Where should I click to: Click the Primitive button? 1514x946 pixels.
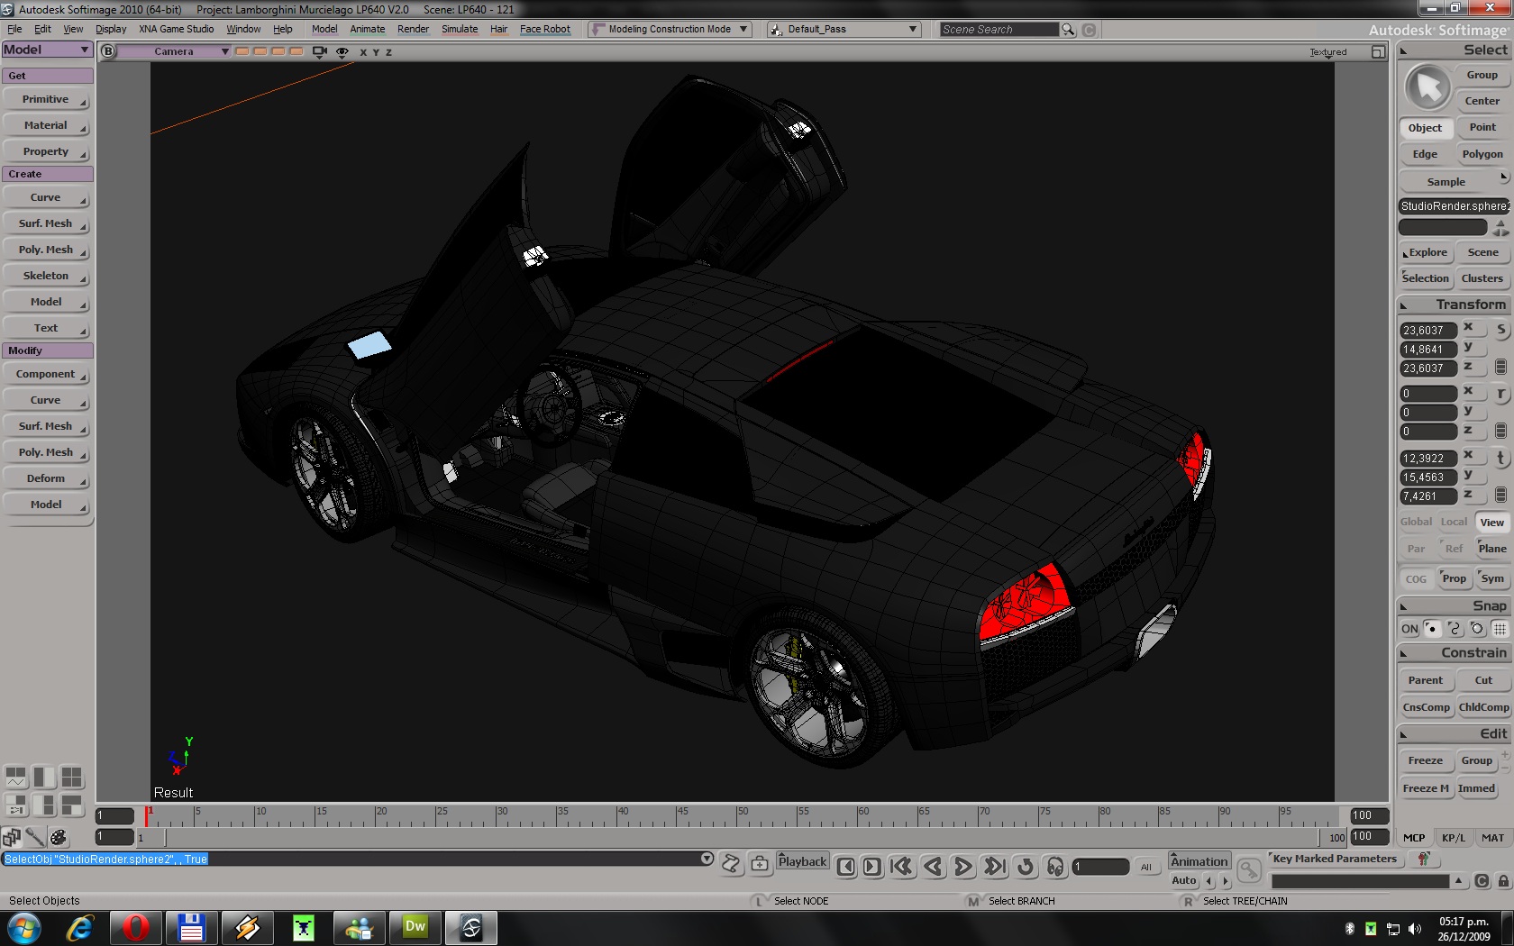[x=46, y=100]
